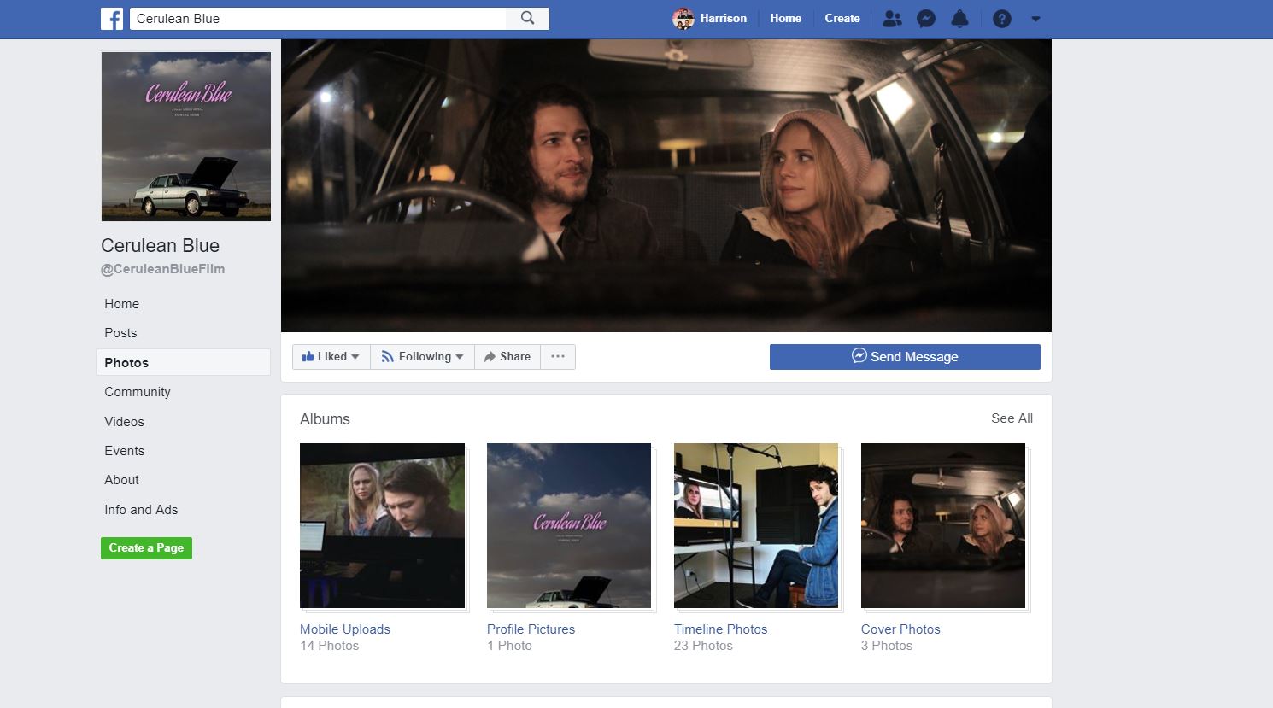Click the '1 Photo' count text
Viewport: 1273px width, 708px height.
pos(509,646)
